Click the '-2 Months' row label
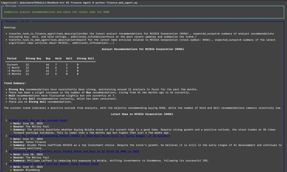The image size is (287, 172). click(14, 71)
